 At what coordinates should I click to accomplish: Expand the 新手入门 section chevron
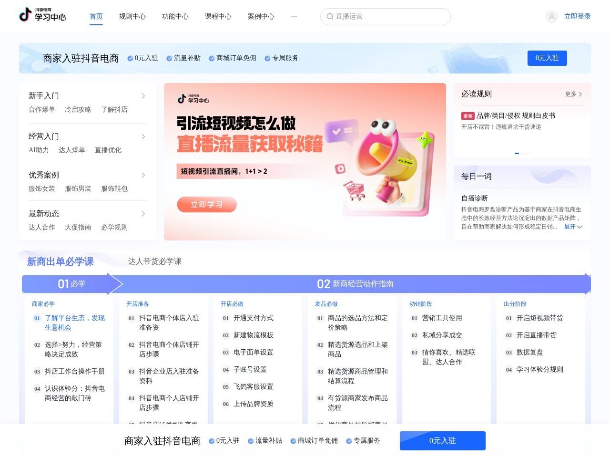143,95
